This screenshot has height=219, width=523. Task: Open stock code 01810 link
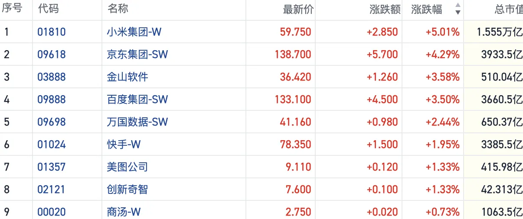[x=51, y=32]
